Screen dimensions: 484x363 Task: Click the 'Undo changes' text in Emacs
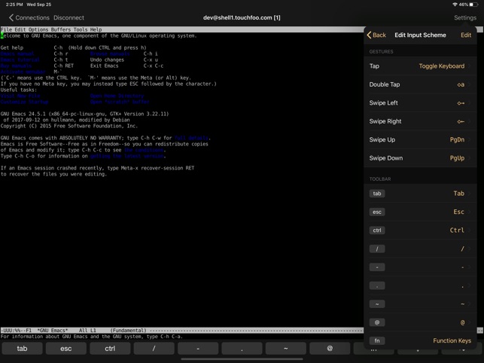click(107, 59)
